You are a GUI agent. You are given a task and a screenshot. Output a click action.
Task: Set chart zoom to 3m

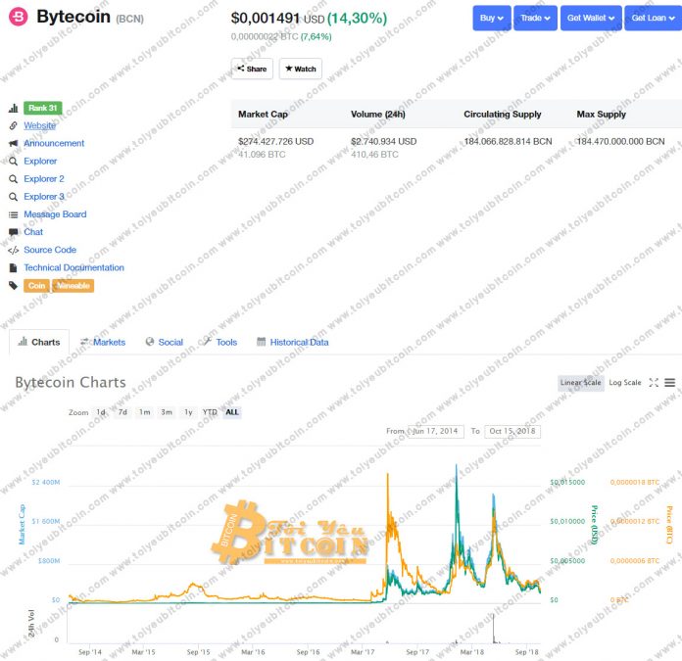point(167,412)
